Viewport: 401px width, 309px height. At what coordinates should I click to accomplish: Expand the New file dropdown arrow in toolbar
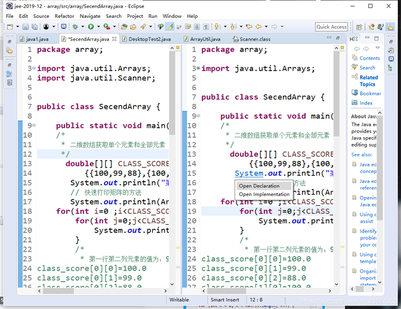[17, 27]
